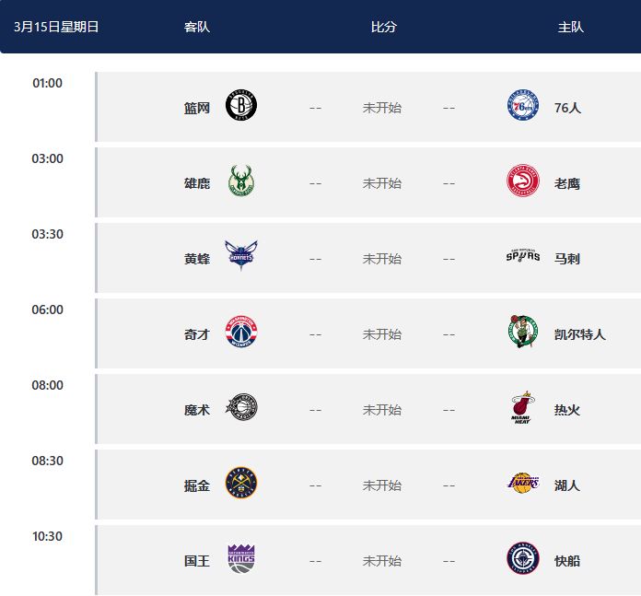This screenshot has height=596, width=641.
Task: Click the Philadelphia 76ers logo
Action: pos(522,105)
